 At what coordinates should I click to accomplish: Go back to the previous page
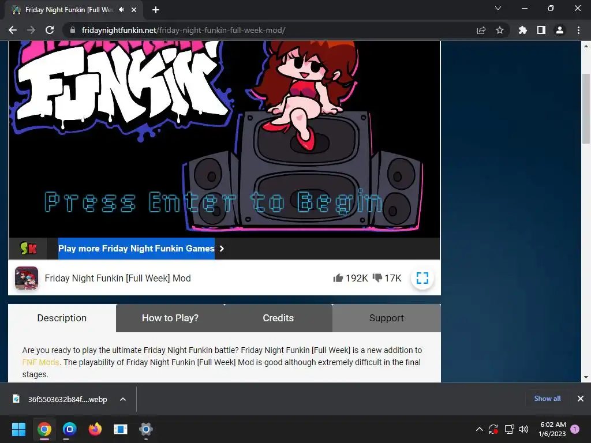click(13, 30)
